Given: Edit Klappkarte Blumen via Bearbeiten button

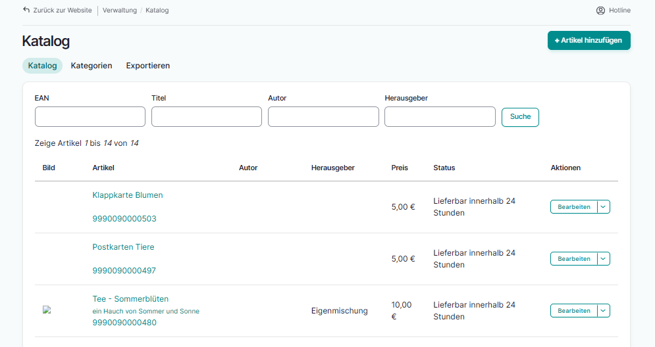Looking at the screenshot, I should pyautogui.click(x=573, y=207).
